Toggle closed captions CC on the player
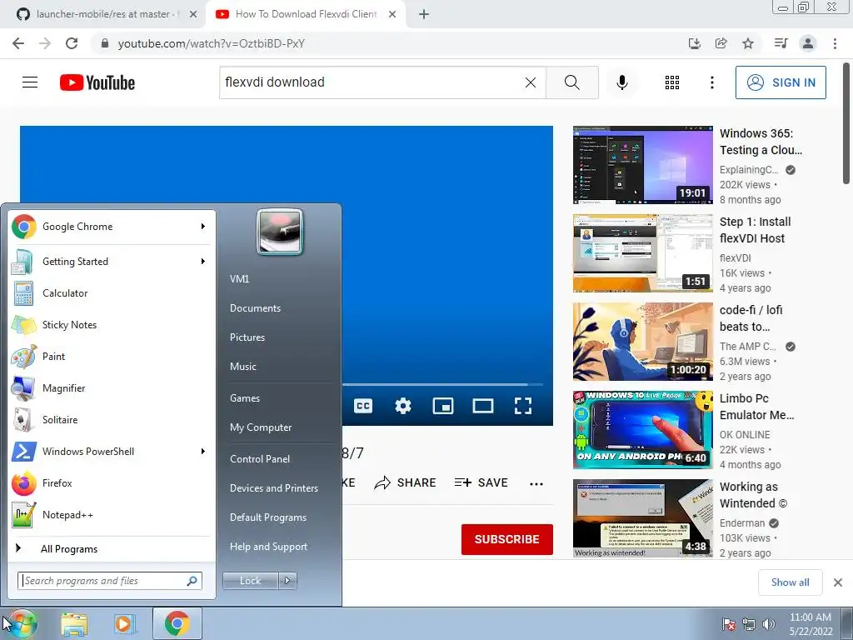The height and width of the screenshot is (640, 853). pos(363,406)
